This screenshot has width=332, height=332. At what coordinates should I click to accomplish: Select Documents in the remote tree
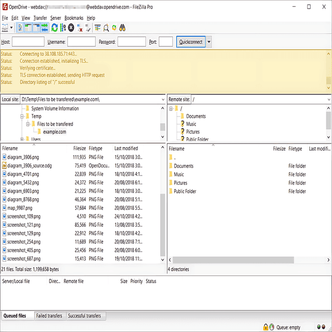coord(196,116)
